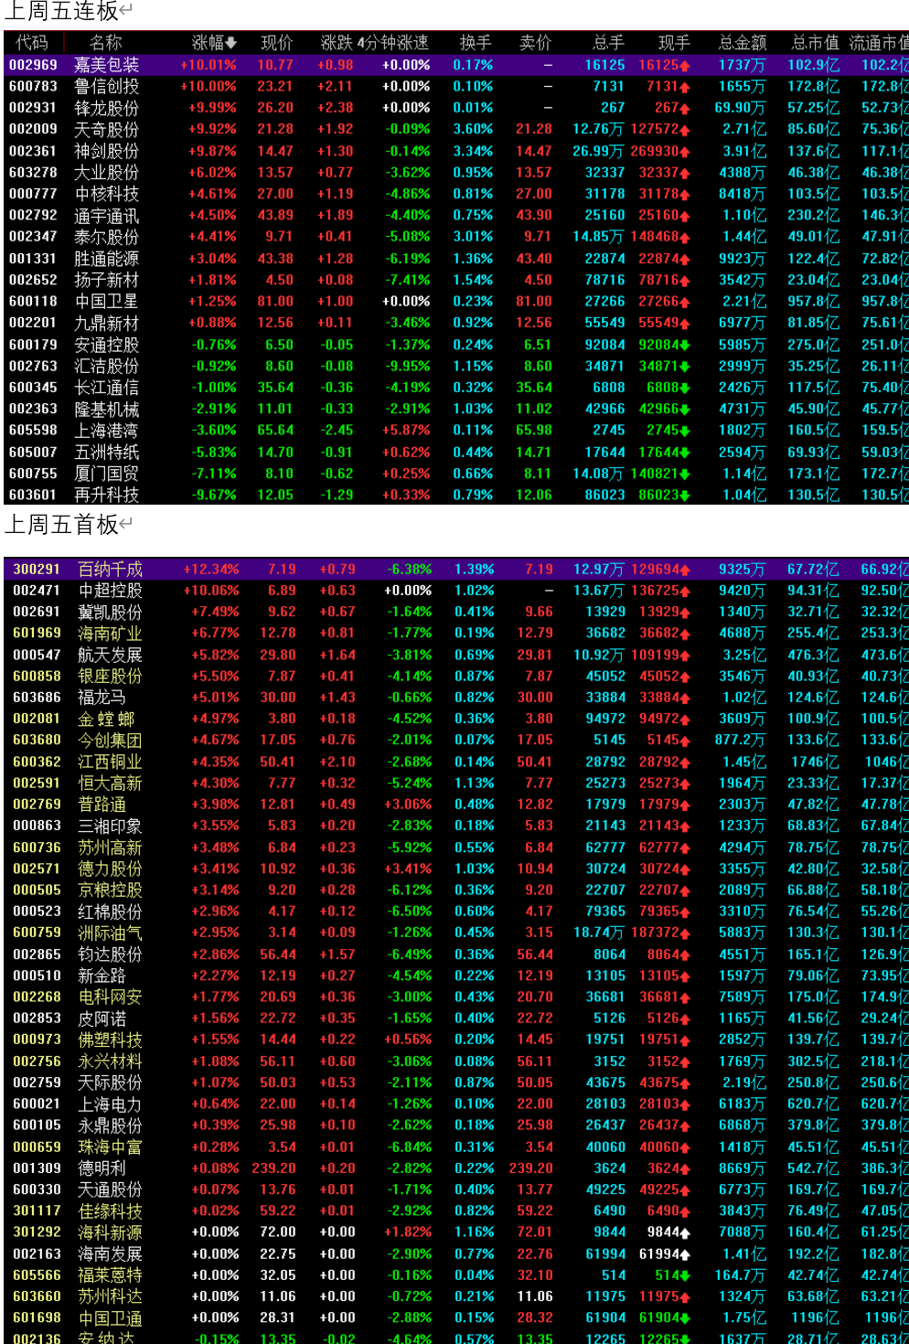
Task: Select stock 胜通能源
Action: 107,259
